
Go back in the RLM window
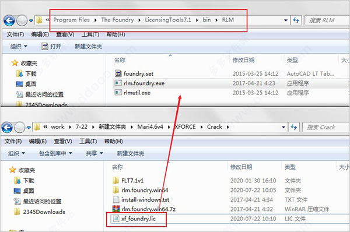(x=9, y=20)
